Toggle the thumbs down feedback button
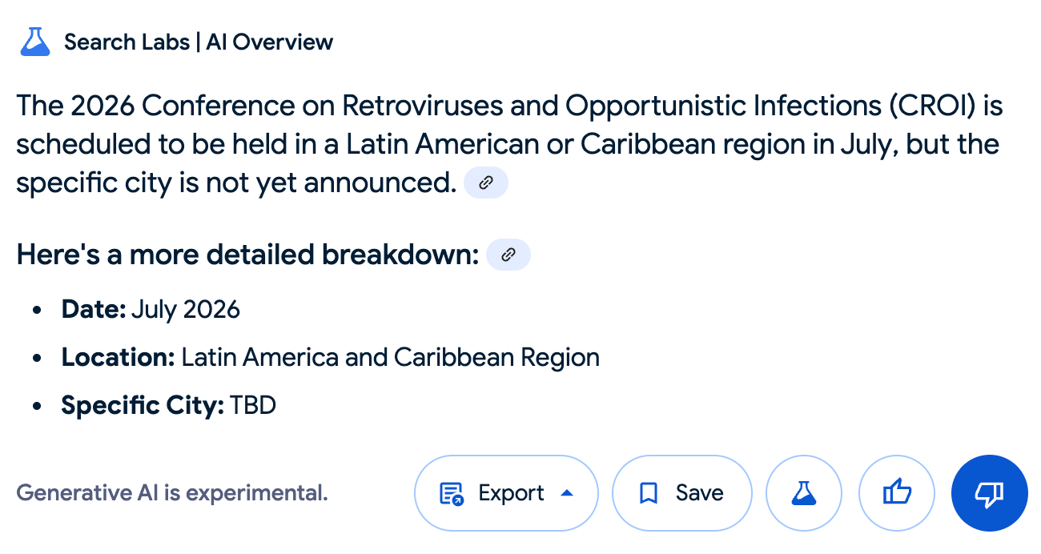Viewport: 1041px width, 554px height. (x=989, y=493)
